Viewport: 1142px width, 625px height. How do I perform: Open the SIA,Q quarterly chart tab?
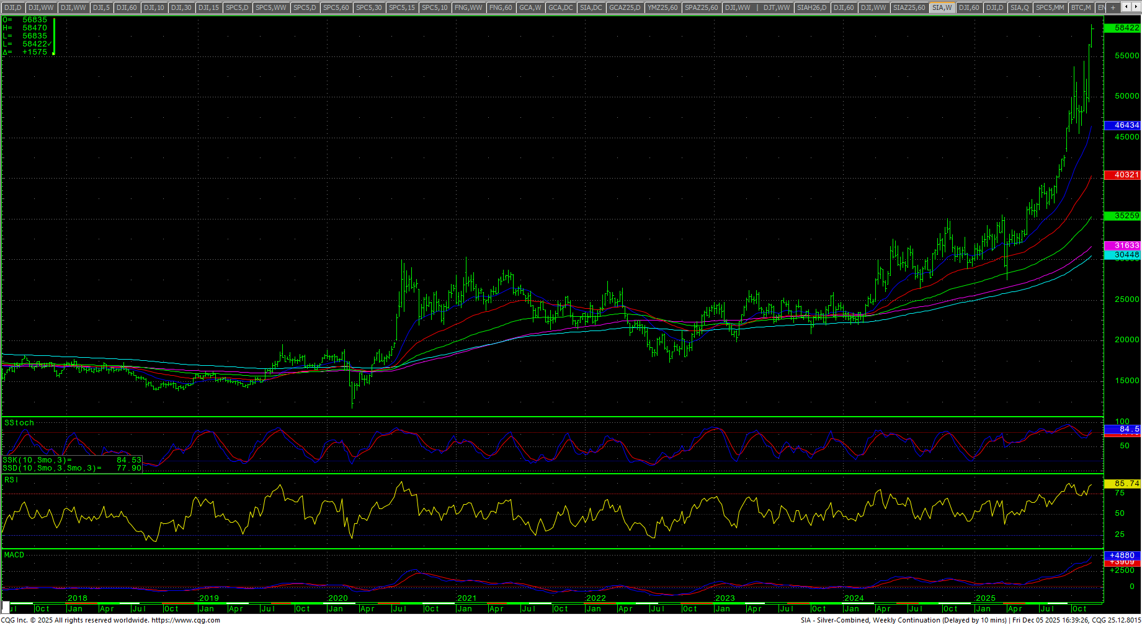[x=1019, y=7]
